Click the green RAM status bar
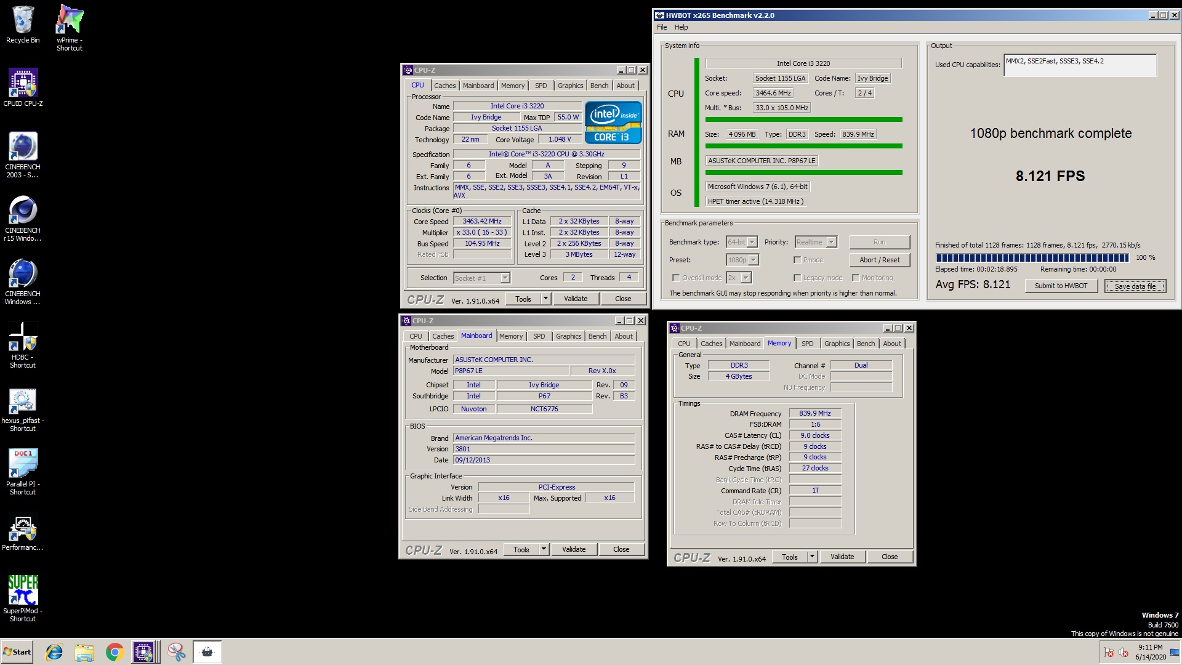The image size is (1182, 665). (x=803, y=146)
